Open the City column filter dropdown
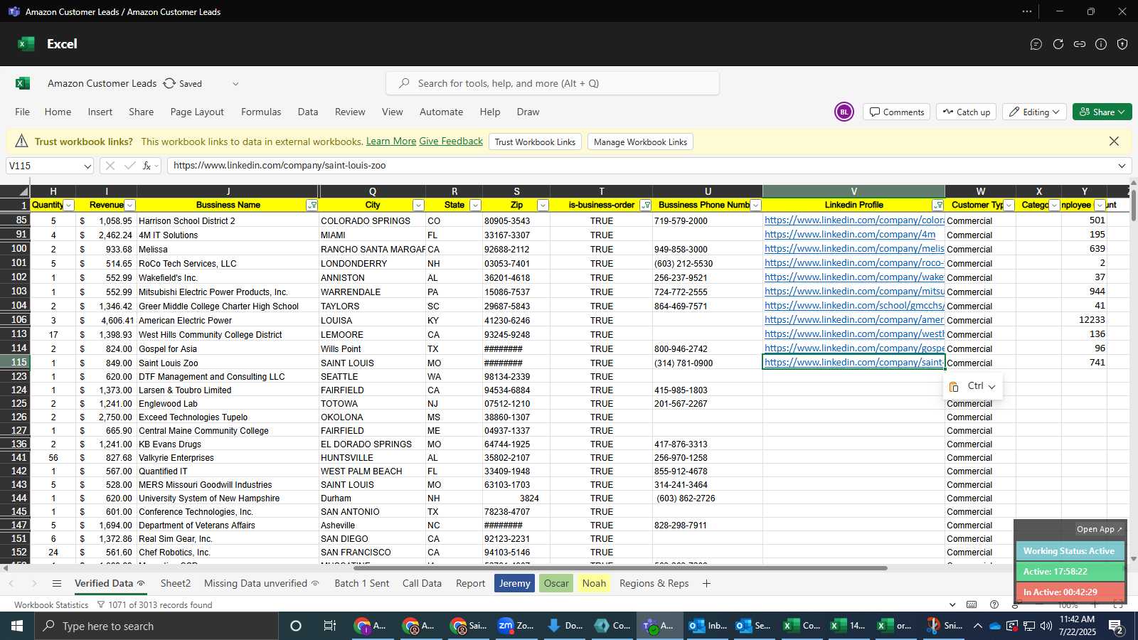 click(x=418, y=205)
